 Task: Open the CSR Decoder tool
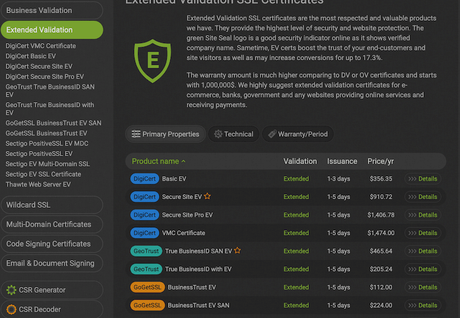(52, 309)
